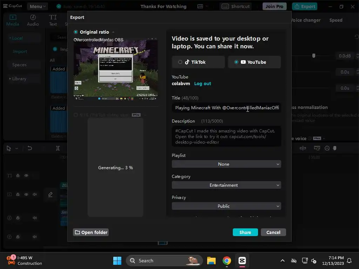Click the Join Pro button
The width and height of the screenshot is (359, 269).
pos(275,6)
